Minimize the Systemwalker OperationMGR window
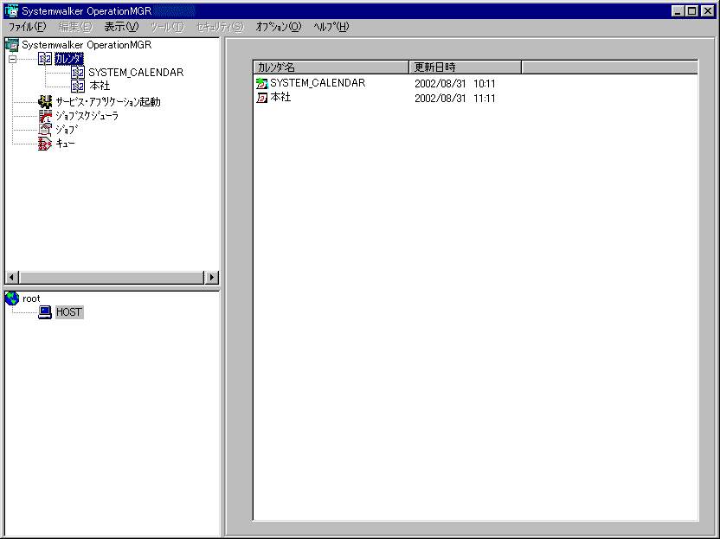 point(678,11)
